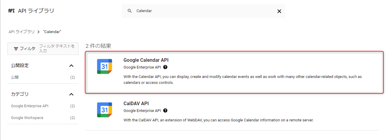Click the API logo icon in header

coord(12,11)
